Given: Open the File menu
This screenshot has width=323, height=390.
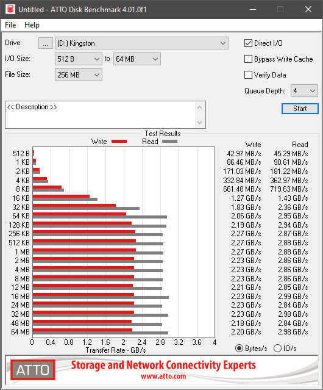Looking at the screenshot, I should pos(10,25).
